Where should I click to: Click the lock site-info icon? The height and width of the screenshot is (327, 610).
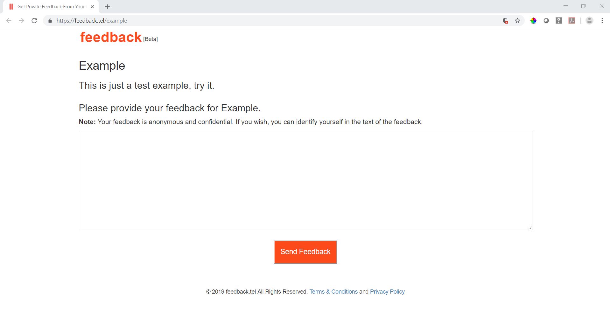point(50,21)
